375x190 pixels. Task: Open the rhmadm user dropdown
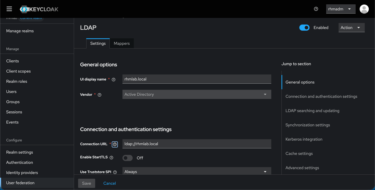tap(340, 9)
